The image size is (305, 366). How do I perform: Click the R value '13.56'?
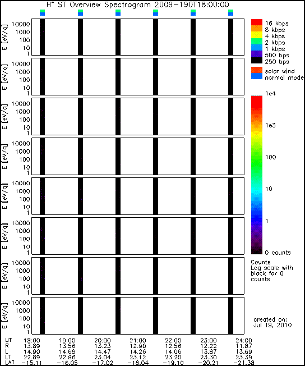coord(67,346)
